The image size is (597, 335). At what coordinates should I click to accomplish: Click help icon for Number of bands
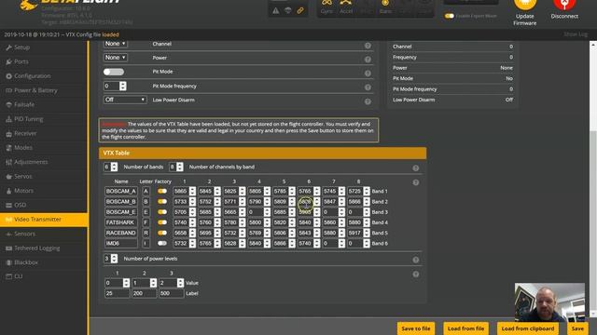[416, 168]
